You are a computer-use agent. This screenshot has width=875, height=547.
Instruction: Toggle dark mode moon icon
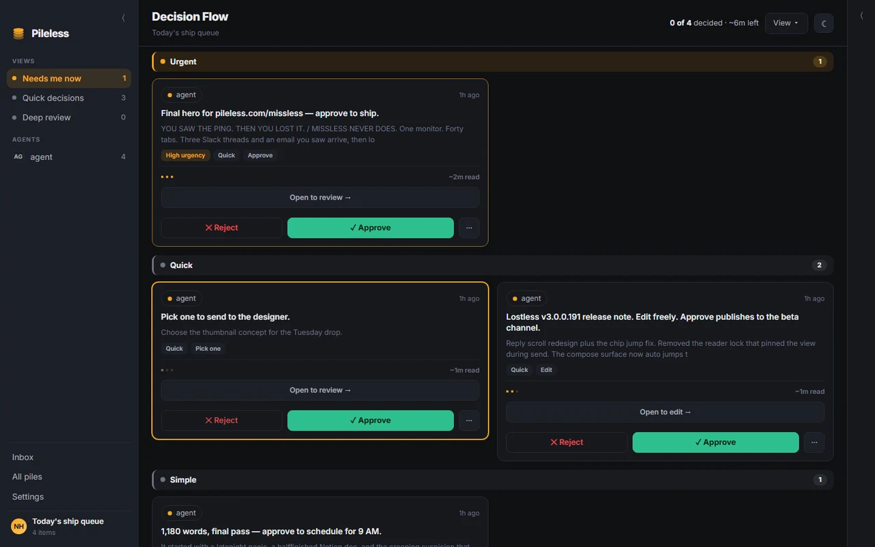point(824,23)
